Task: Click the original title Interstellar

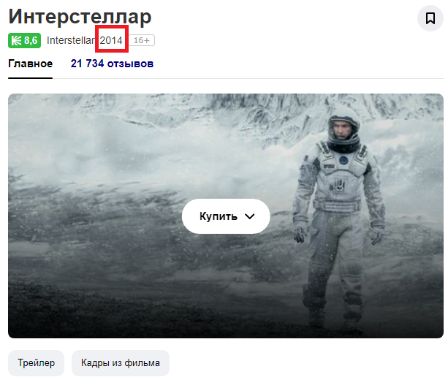Action: tap(71, 40)
